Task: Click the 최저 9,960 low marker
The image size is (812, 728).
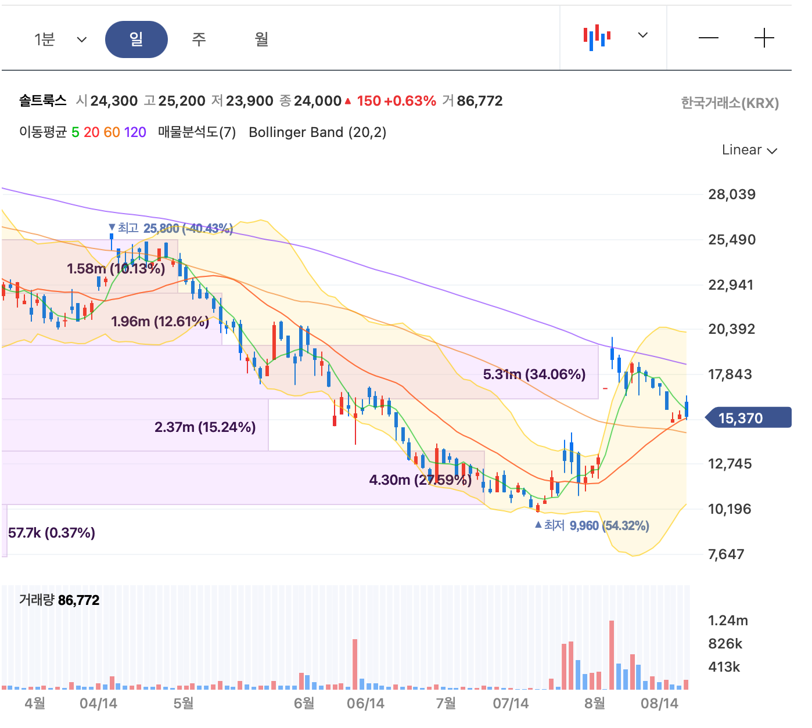Action: click(x=592, y=525)
